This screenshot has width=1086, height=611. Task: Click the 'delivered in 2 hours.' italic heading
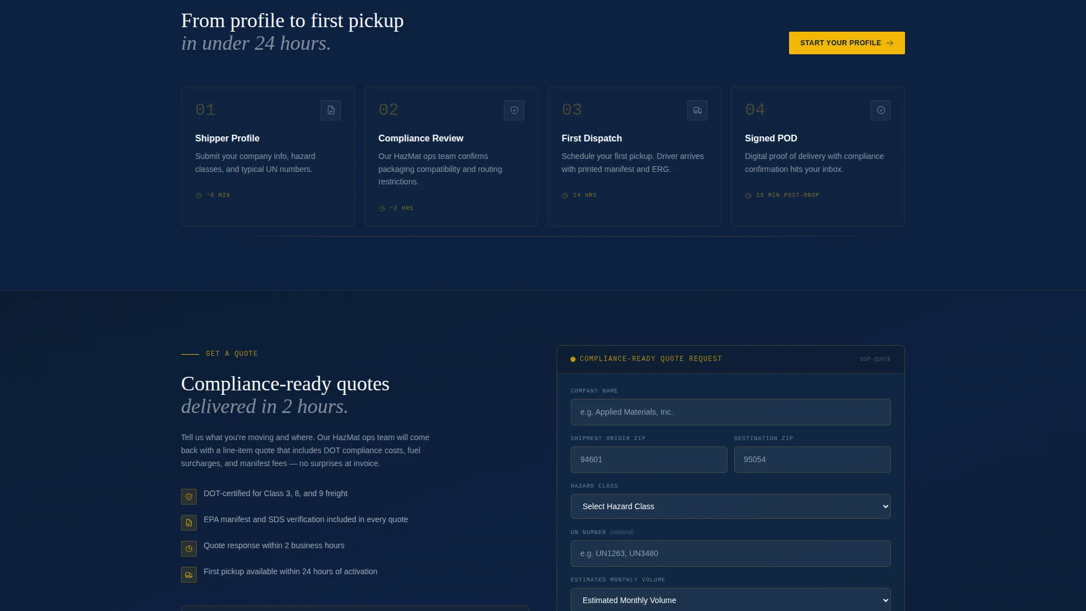(x=265, y=406)
